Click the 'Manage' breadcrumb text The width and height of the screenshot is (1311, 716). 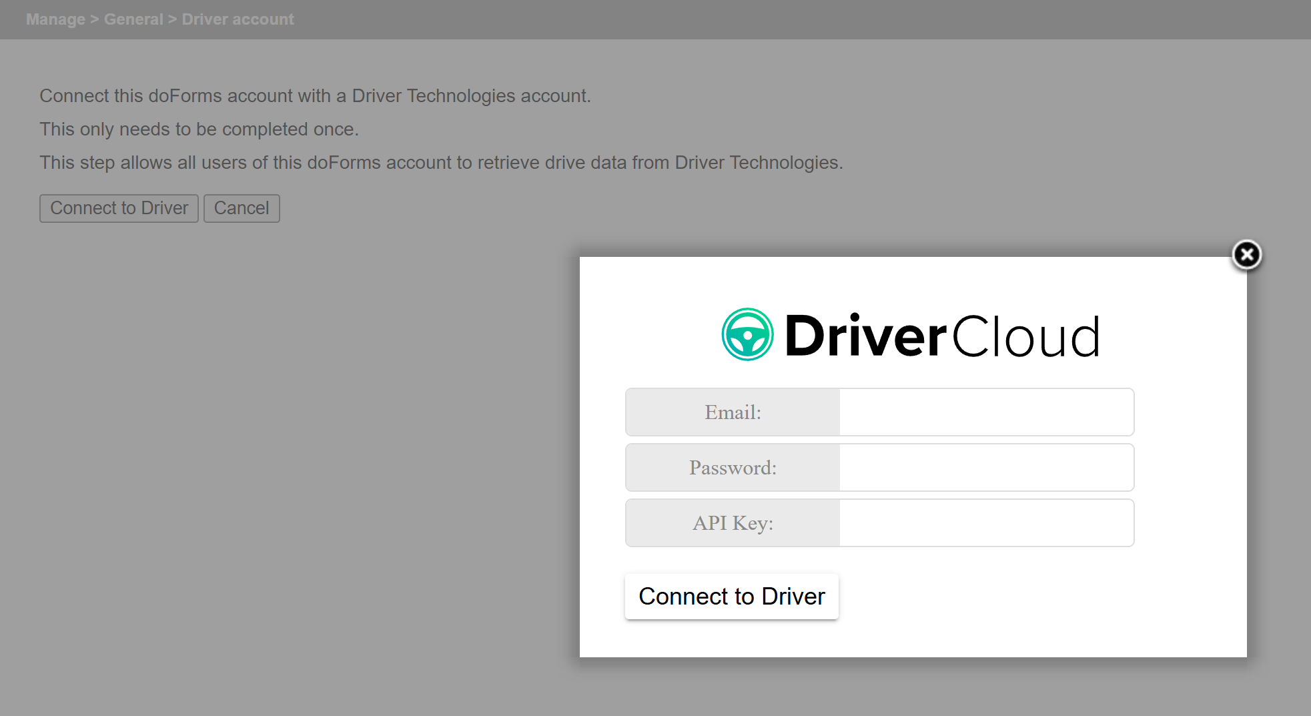pyautogui.click(x=55, y=19)
